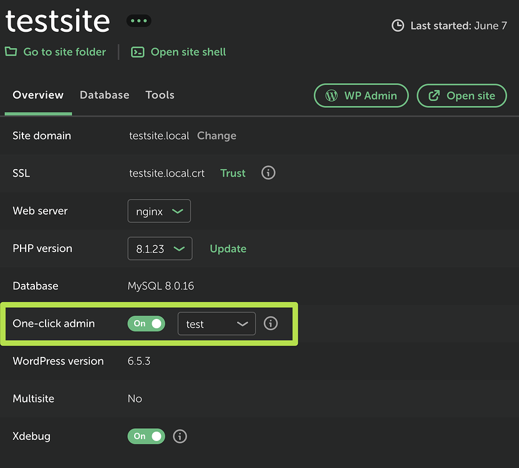Click the Last started clock icon
This screenshot has height=468, width=519.
(x=397, y=26)
